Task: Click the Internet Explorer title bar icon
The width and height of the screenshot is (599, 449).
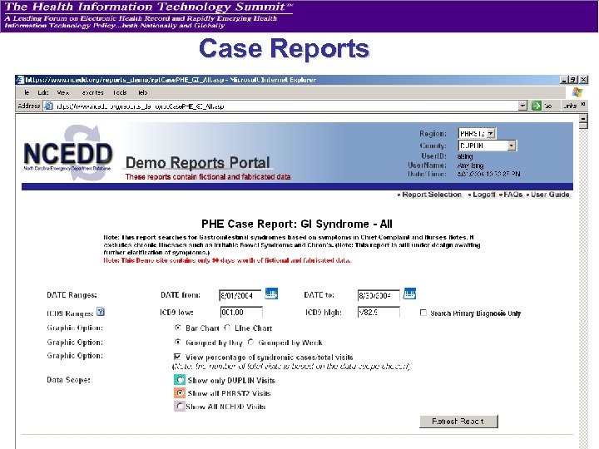Action: tap(20, 80)
